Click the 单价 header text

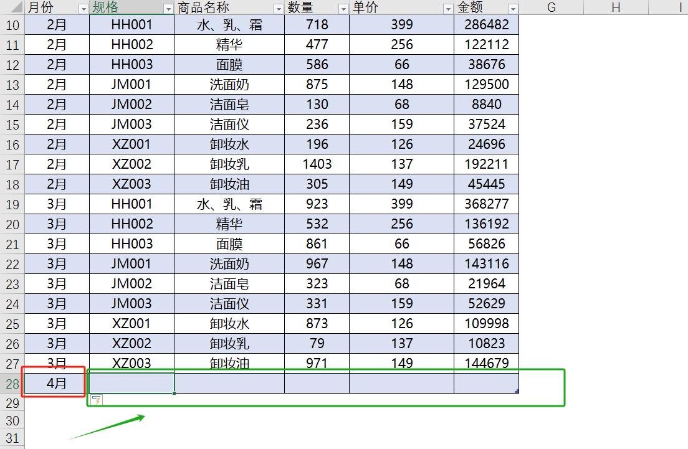tap(365, 7)
